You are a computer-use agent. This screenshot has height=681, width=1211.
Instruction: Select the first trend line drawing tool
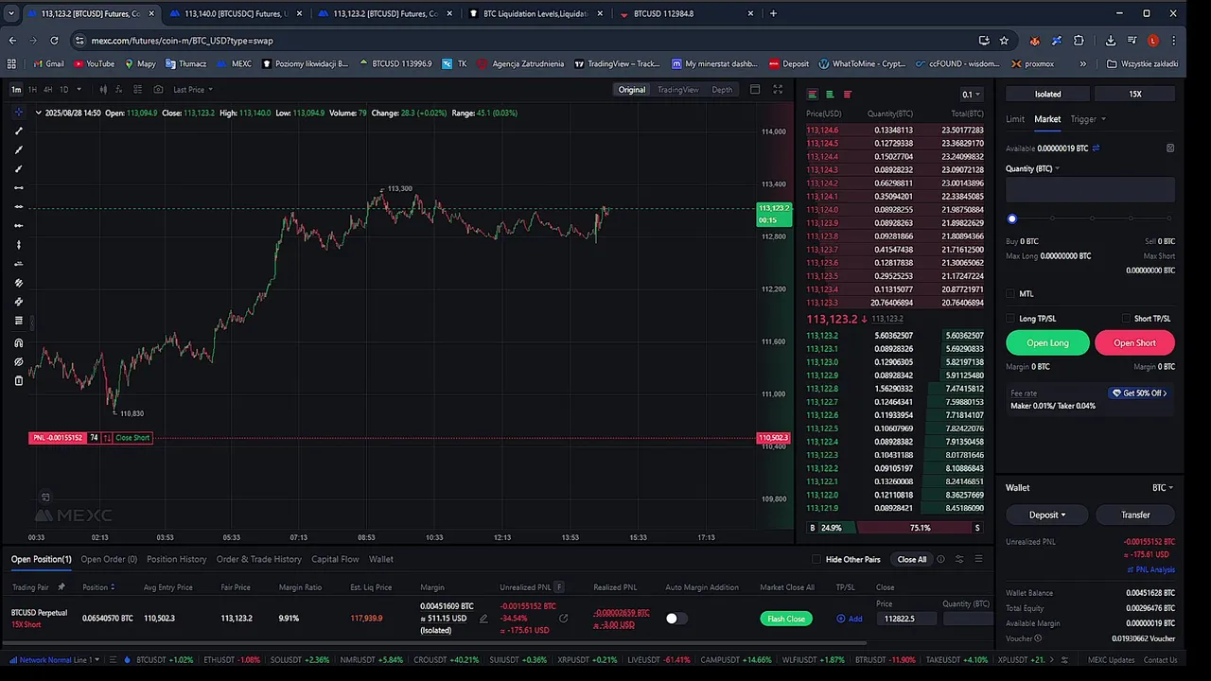tap(18, 131)
